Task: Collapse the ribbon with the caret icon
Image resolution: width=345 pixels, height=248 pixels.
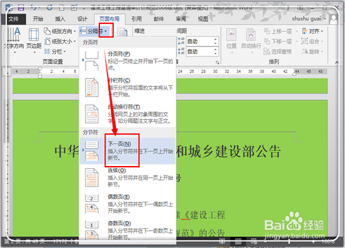Action: tap(337, 62)
